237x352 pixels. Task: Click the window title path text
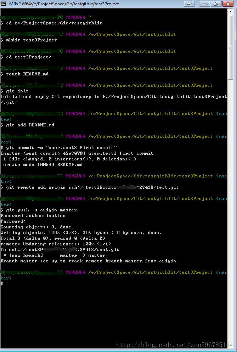coord(64,4)
